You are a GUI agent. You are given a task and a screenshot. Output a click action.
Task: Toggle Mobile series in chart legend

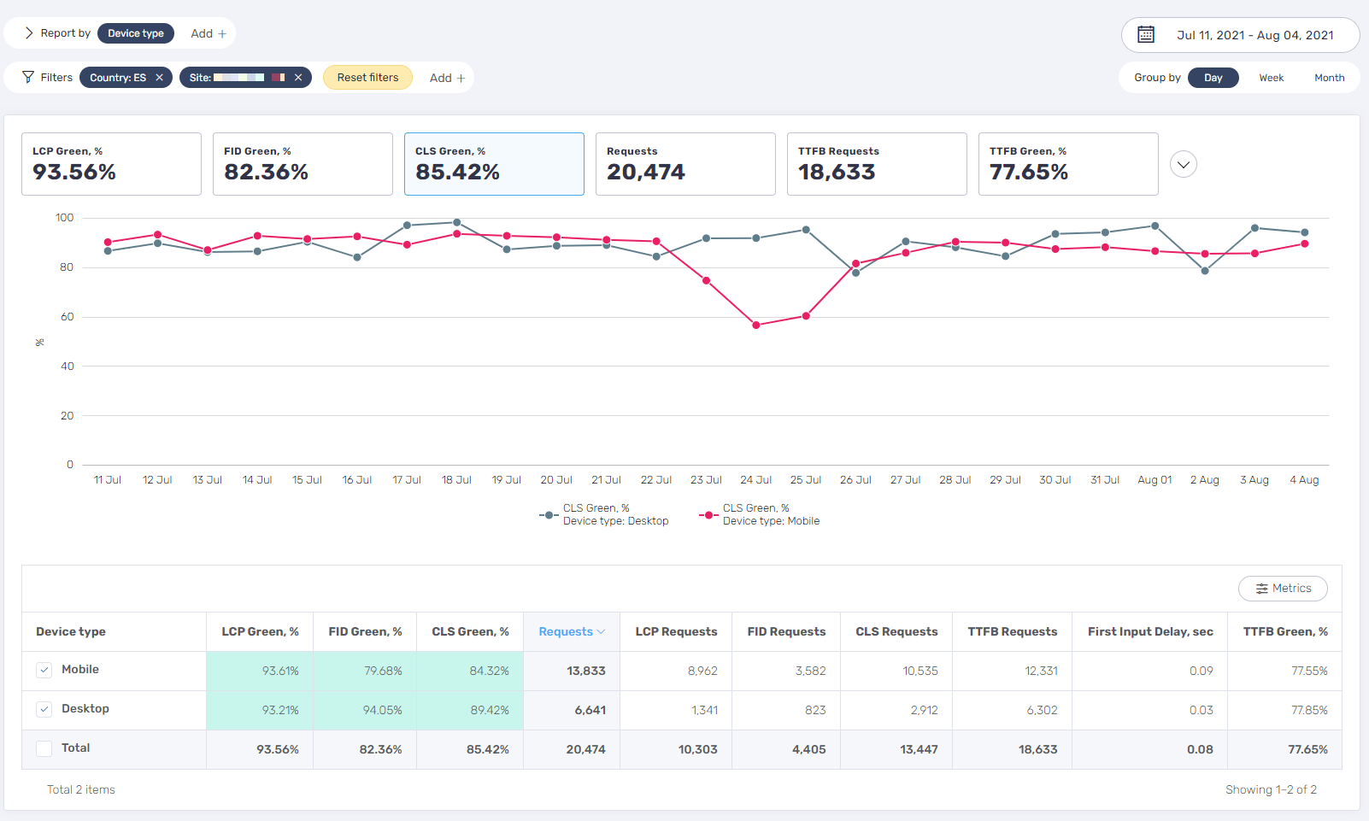point(760,514)
